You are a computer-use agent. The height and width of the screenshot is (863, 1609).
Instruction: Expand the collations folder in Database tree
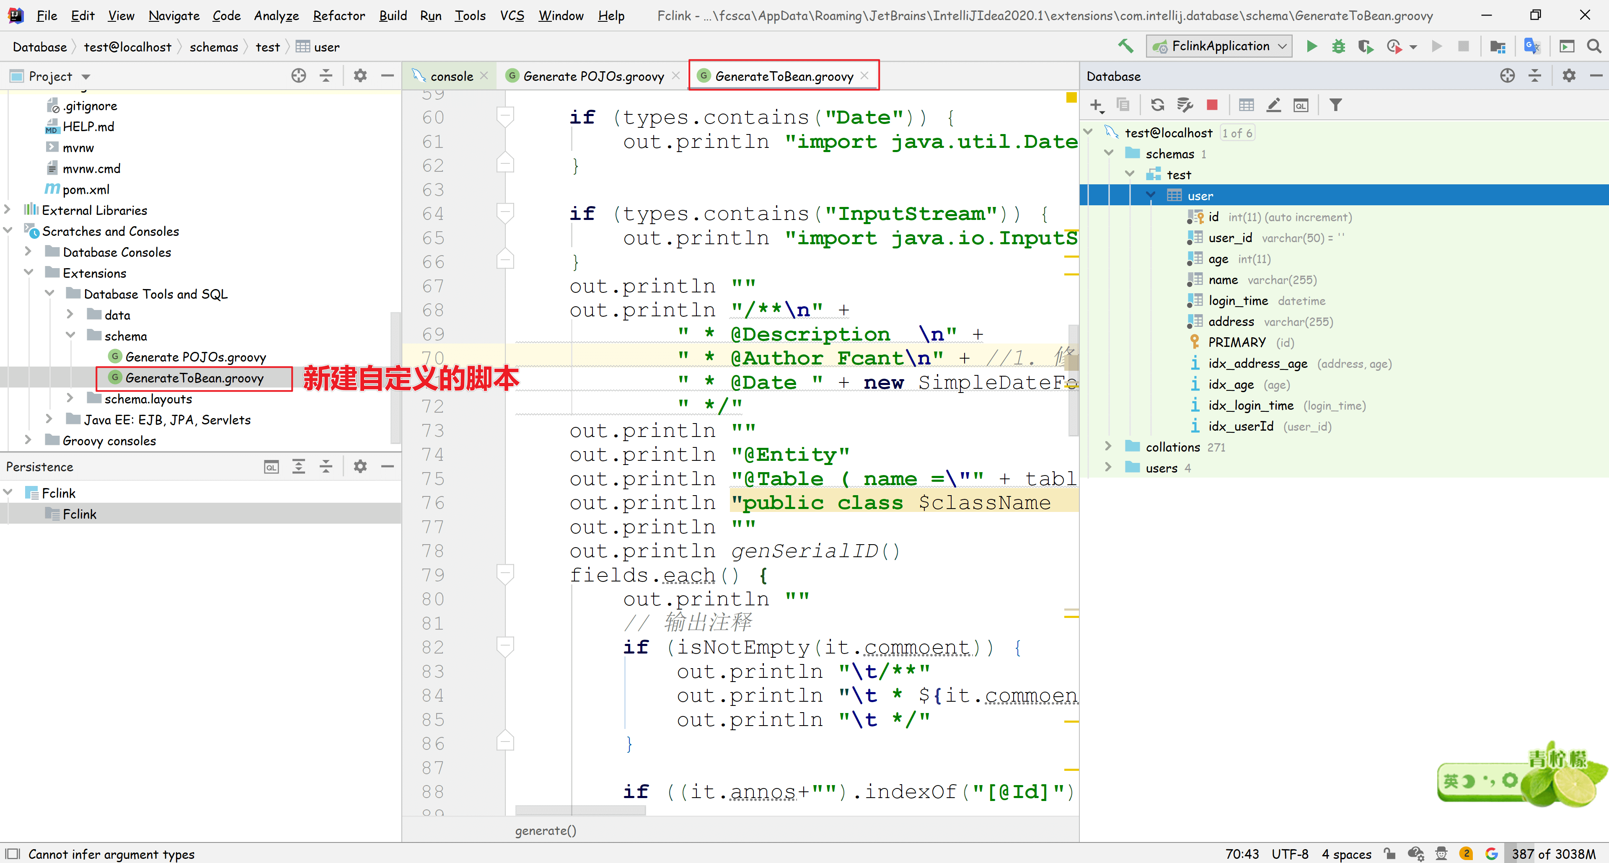tap(1108, 447)
